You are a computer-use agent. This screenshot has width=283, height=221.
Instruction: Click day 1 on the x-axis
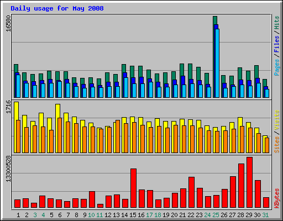[x=18, y=215]
